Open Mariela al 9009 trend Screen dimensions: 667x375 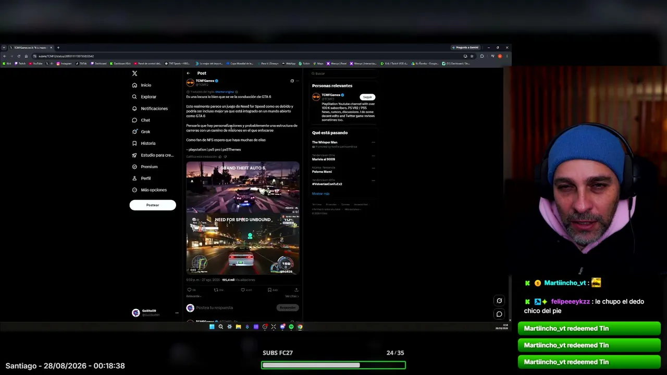324,159
